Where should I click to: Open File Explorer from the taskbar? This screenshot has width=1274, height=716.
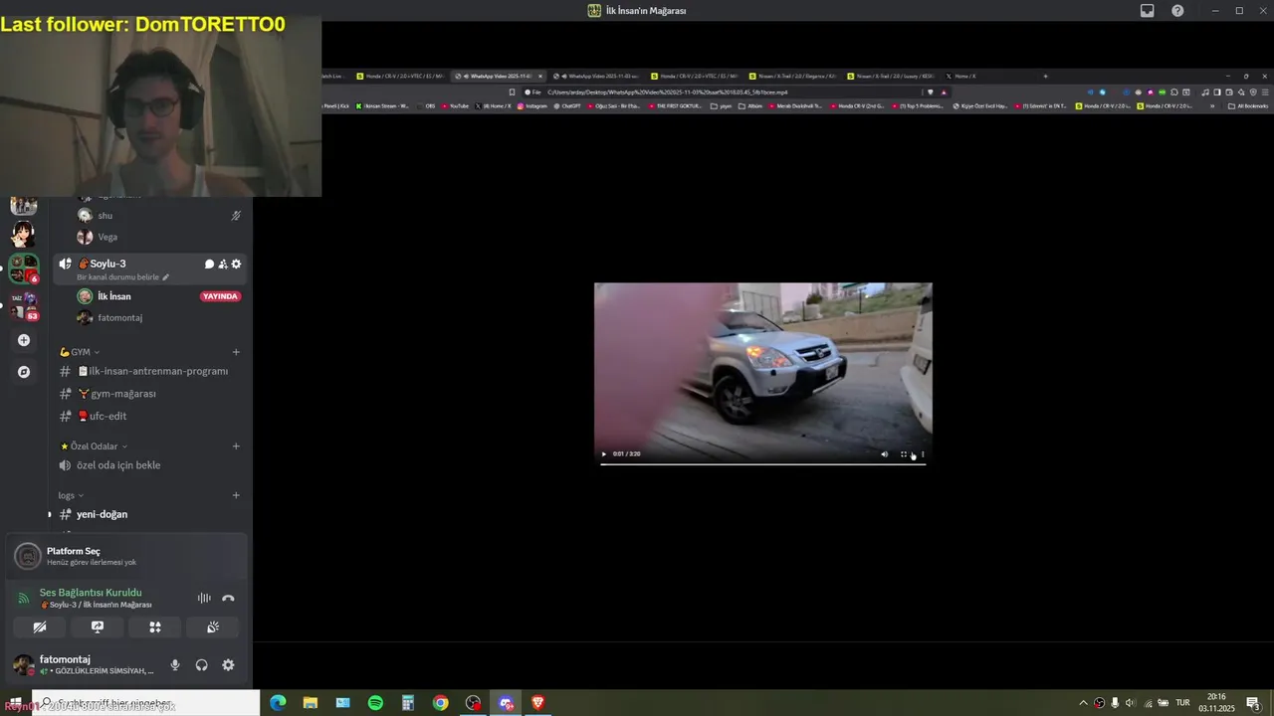tap(311, 703)
